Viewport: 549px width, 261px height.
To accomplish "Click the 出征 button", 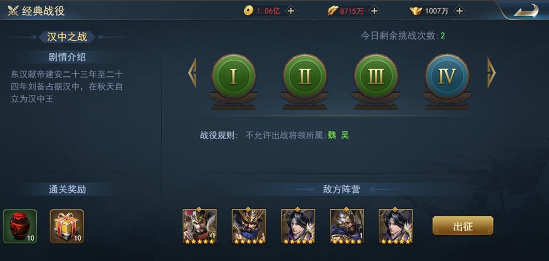I will tap(463, 226).
